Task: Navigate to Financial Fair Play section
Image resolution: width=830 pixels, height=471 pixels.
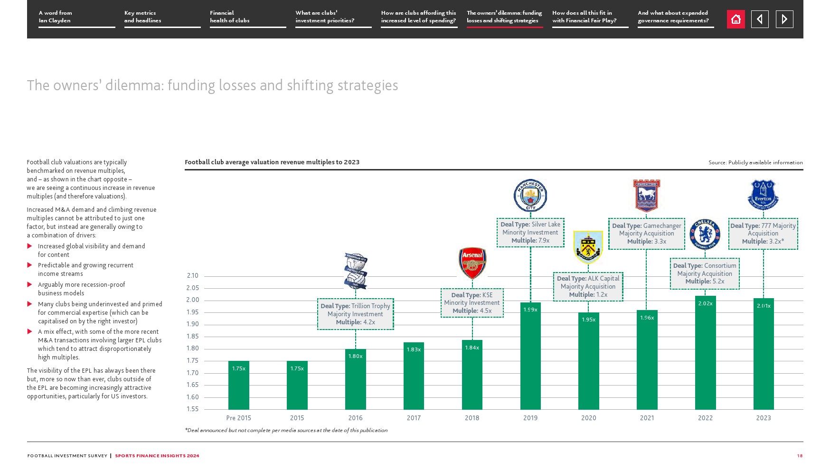Action: point(590,17)
